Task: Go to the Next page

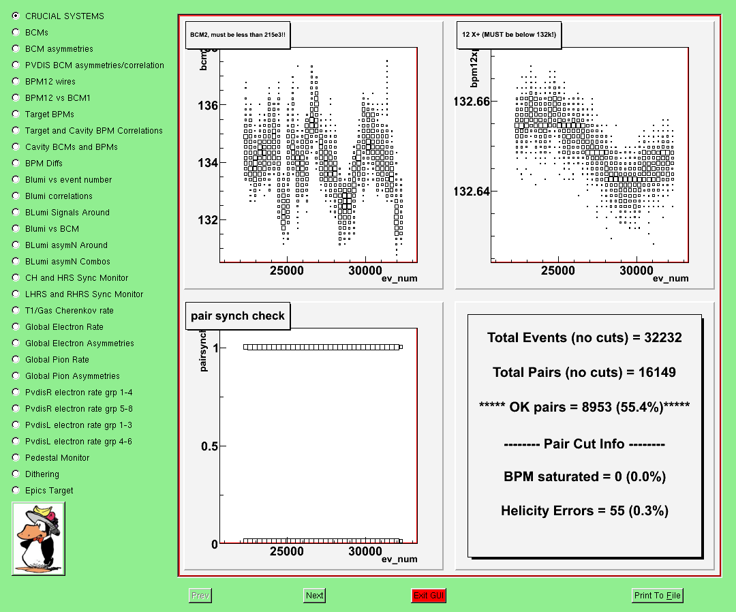Action: tap(314, 596)
